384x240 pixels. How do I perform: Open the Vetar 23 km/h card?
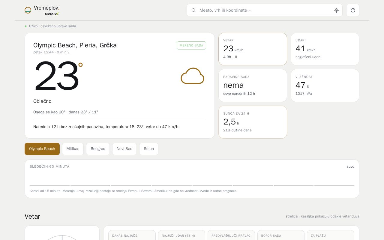(253, 49)
